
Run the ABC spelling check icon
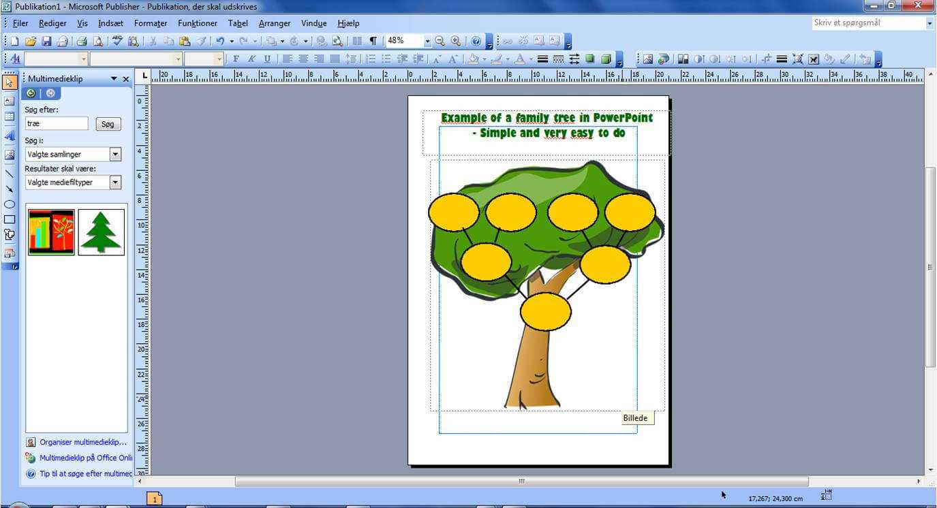117,42
